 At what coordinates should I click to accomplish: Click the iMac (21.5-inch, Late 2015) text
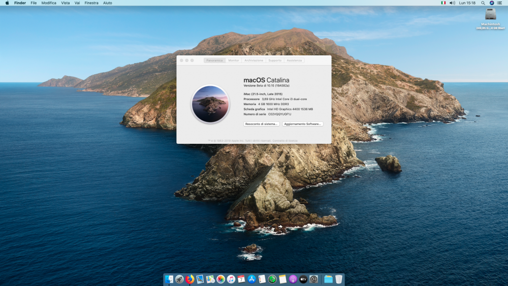click(263, 94)
